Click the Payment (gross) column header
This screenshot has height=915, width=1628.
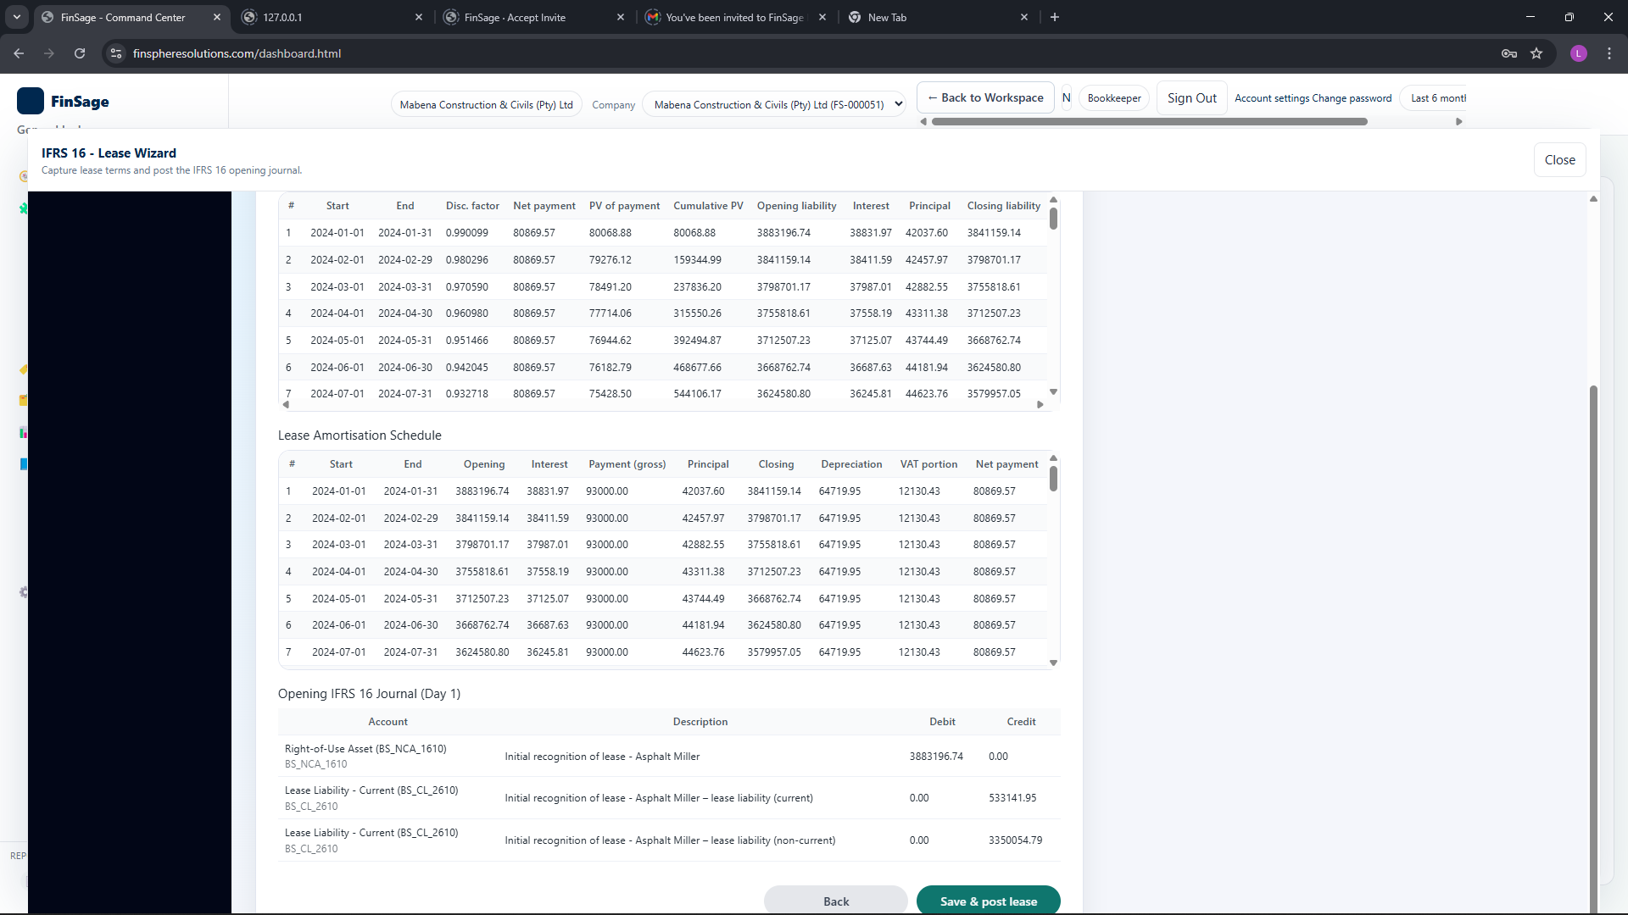pyautogui.click(x=627, y=464)
